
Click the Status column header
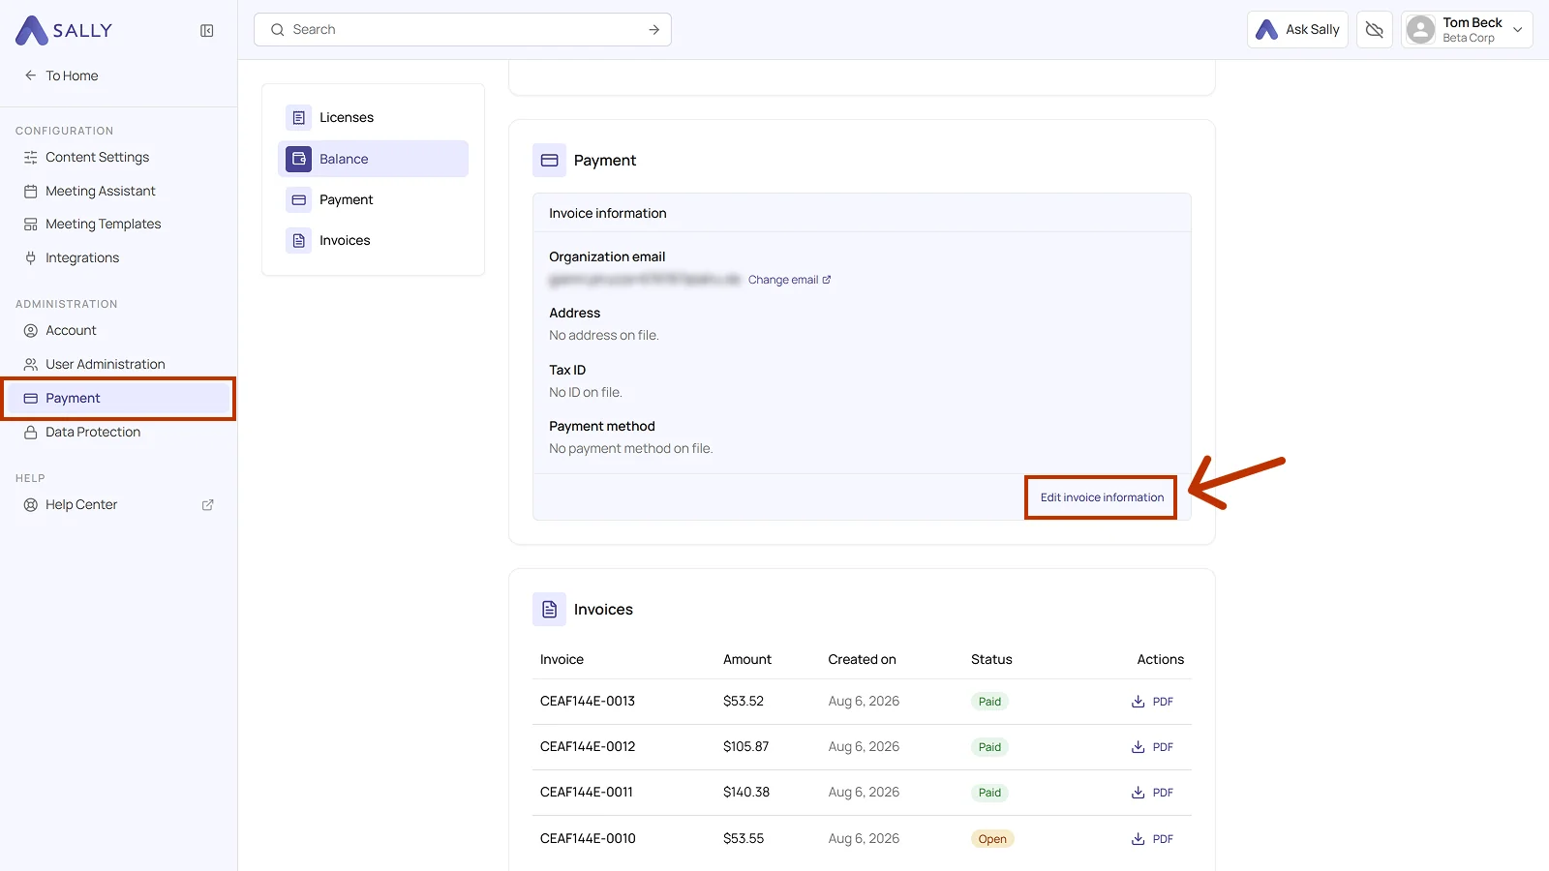pos(991,659)
